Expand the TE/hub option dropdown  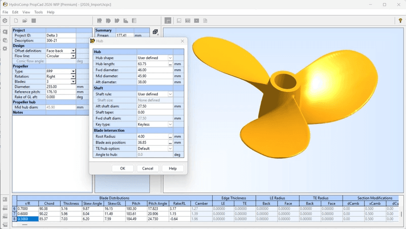tap(170, 148)
